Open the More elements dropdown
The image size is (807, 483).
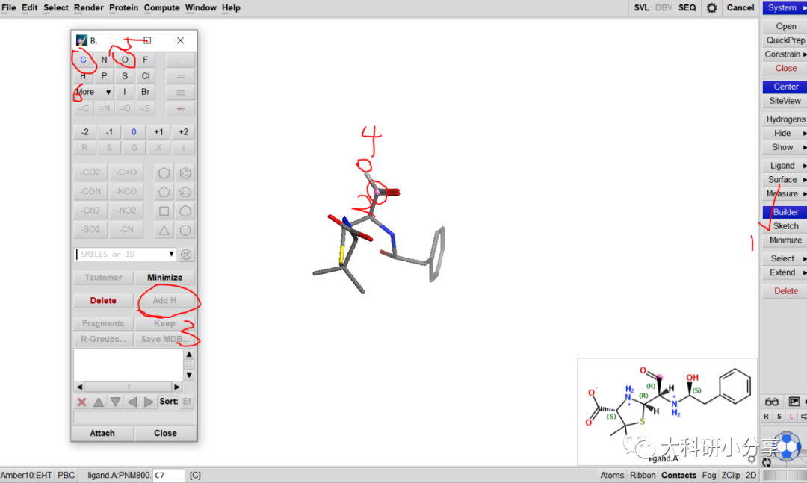pos(93,92)
